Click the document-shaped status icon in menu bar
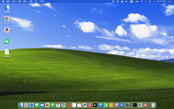 point(122,1)
